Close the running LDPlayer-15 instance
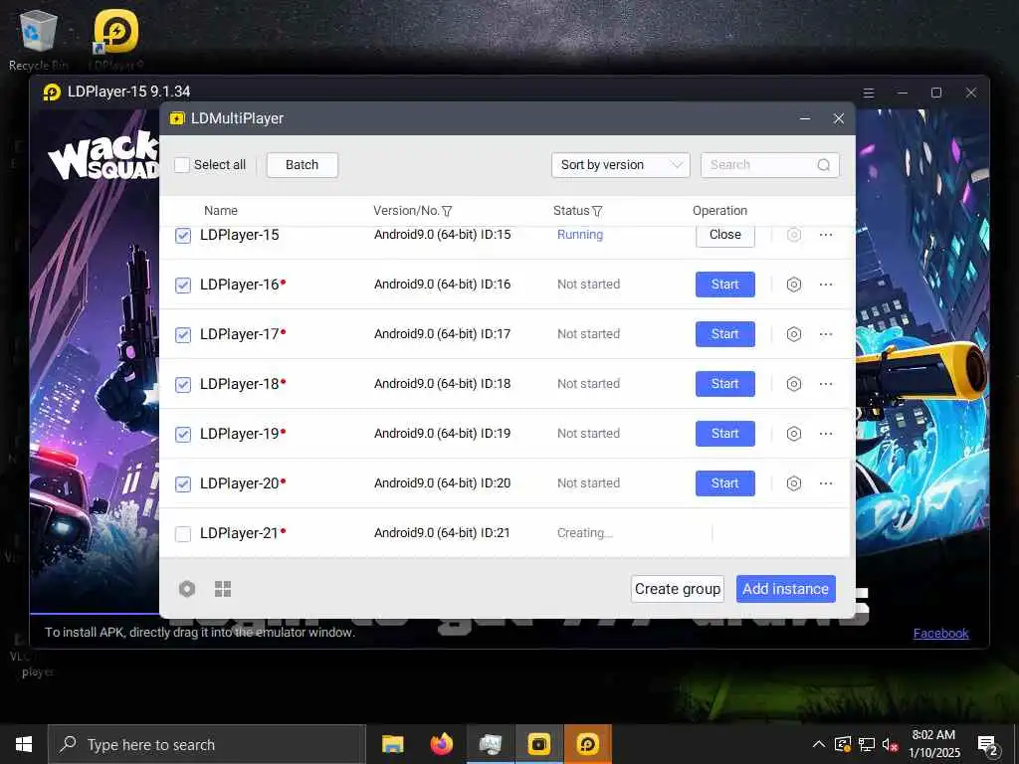 click(x=725, y=235)
